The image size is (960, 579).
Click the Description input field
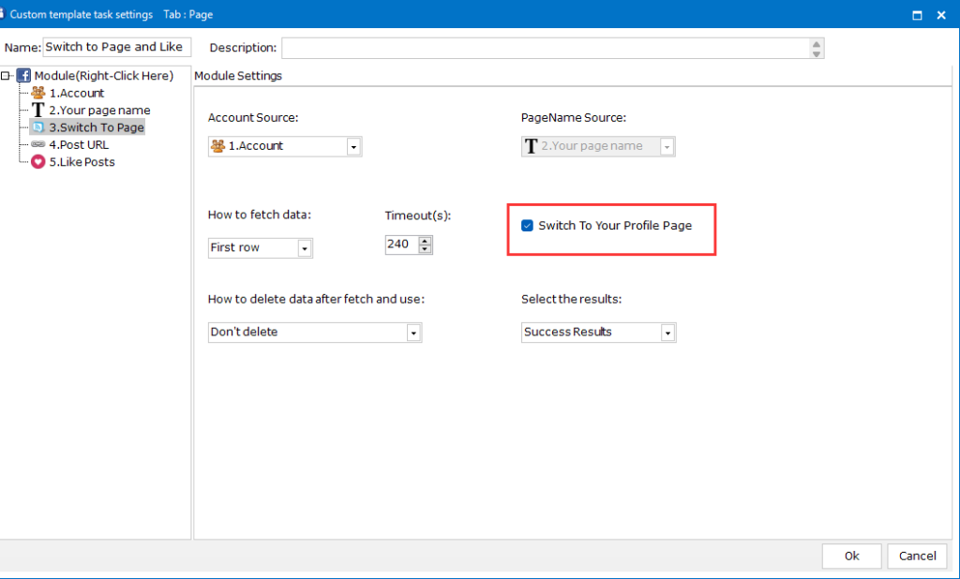546,49
